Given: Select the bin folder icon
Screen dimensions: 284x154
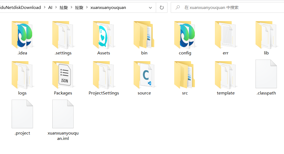Looking at the screenshot, I should [144, 35].
